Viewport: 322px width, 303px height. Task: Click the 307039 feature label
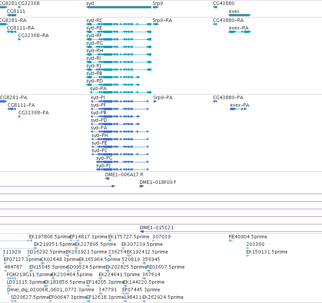162,237
